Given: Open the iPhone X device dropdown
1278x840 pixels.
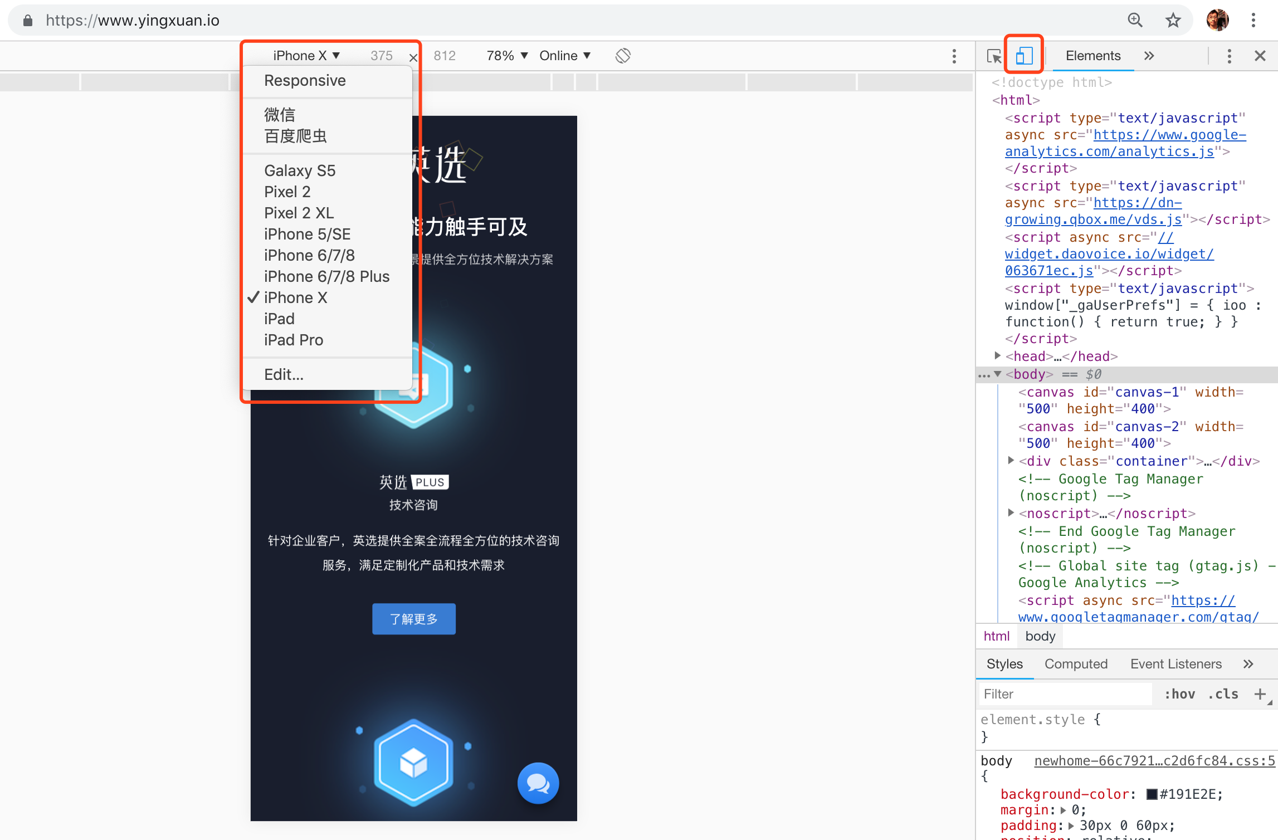Looking at the screenshot, I should [306, 56].
